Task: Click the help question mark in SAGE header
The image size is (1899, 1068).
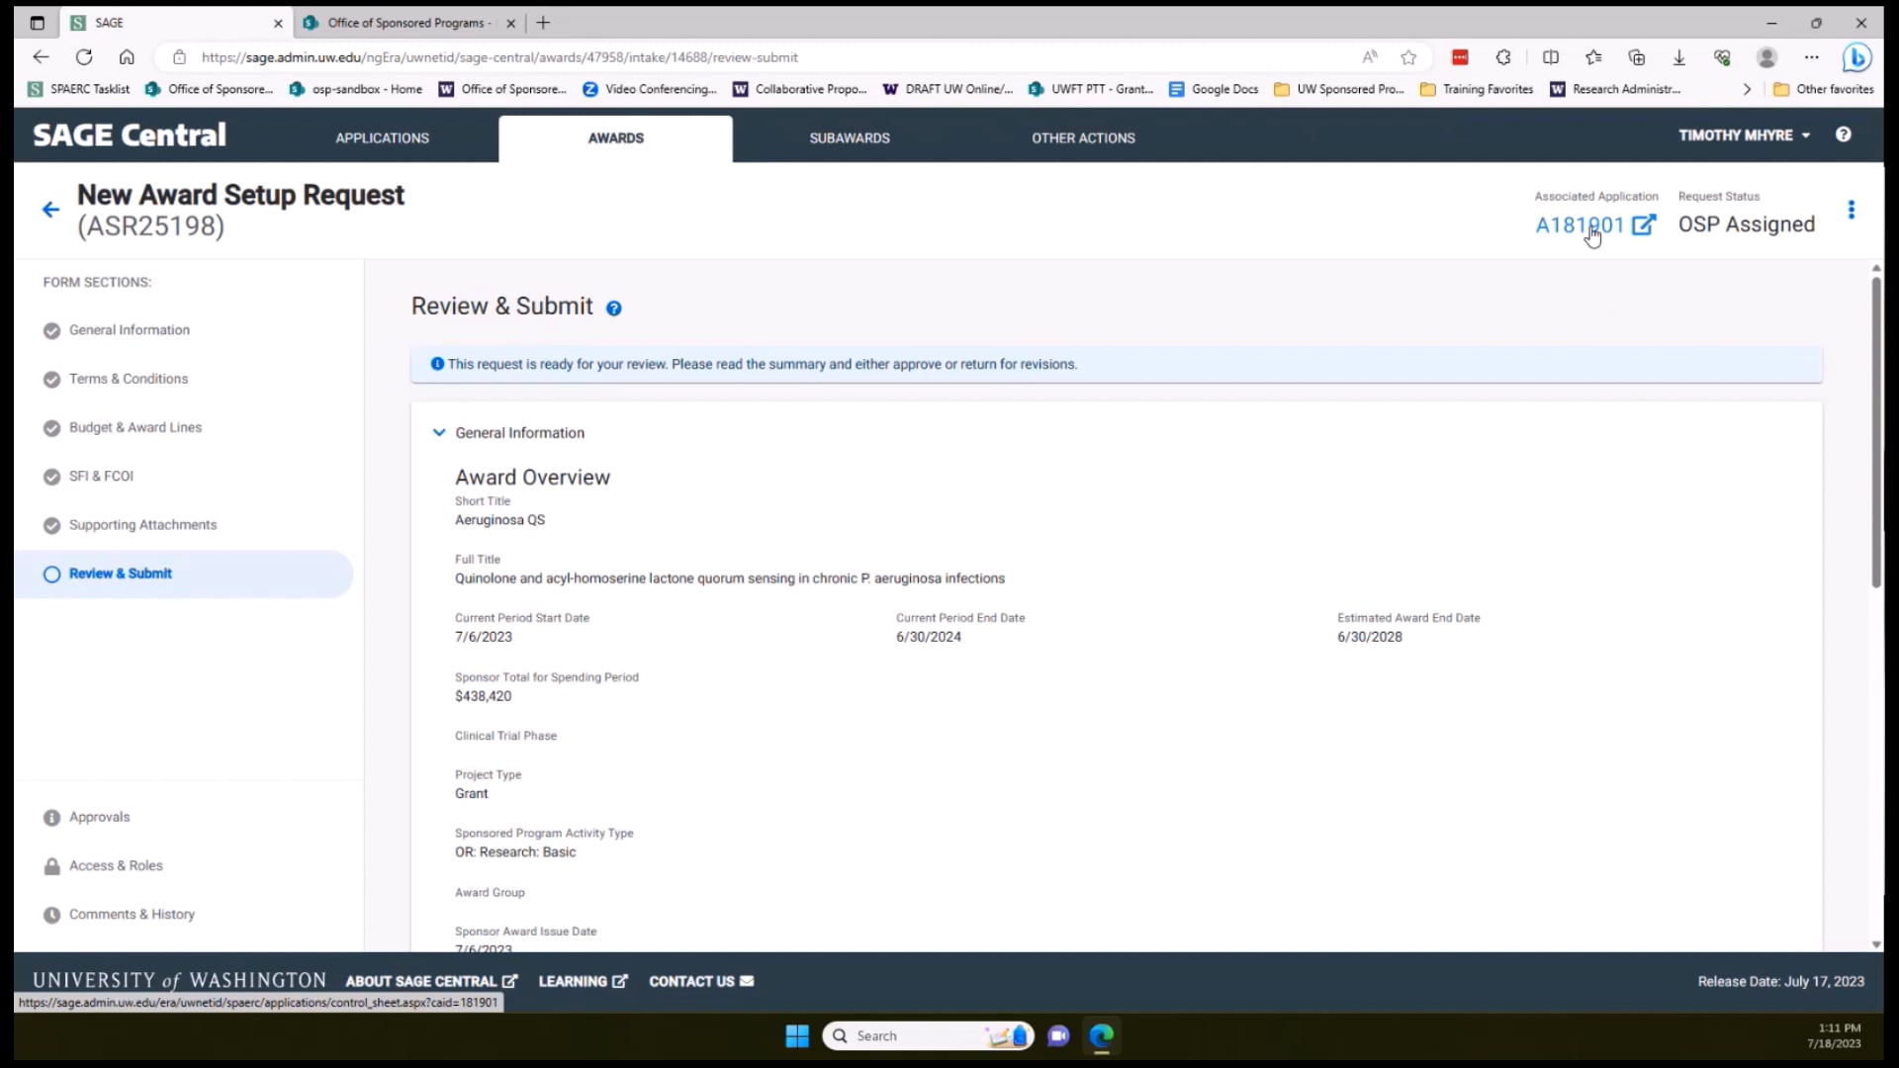Action: point(1843,134)
